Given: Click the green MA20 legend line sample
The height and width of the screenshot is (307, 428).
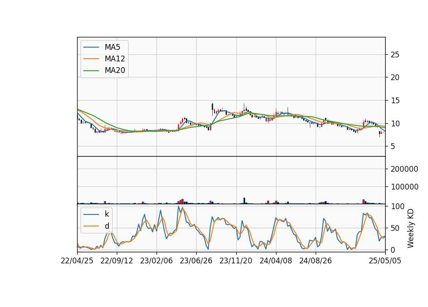Looking at the screenshot, I should click(91, 71).
